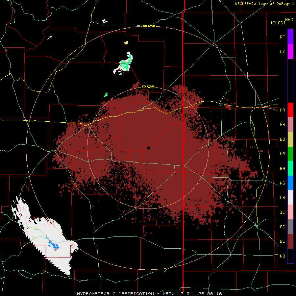Screen dimensions: 296x296
Task: Click the DS legend label
Action: click(282, 198)
